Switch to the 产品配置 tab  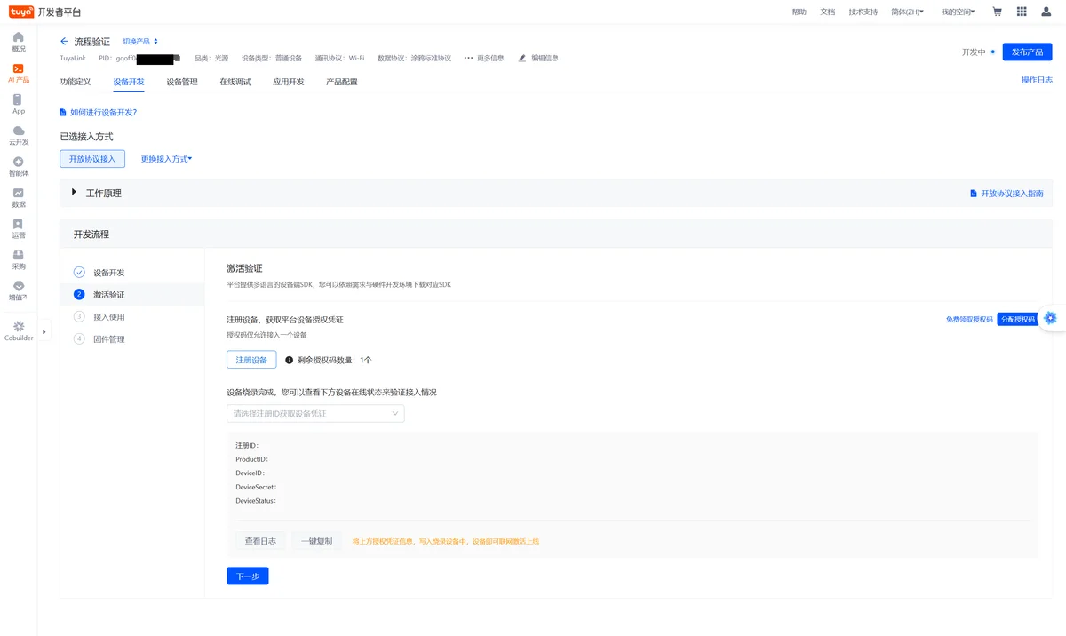coord(342,82)
